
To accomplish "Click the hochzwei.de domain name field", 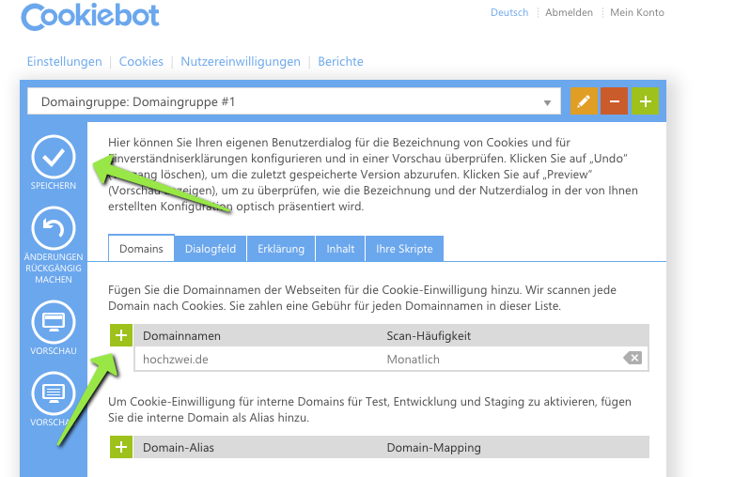I will coord(254,359).
